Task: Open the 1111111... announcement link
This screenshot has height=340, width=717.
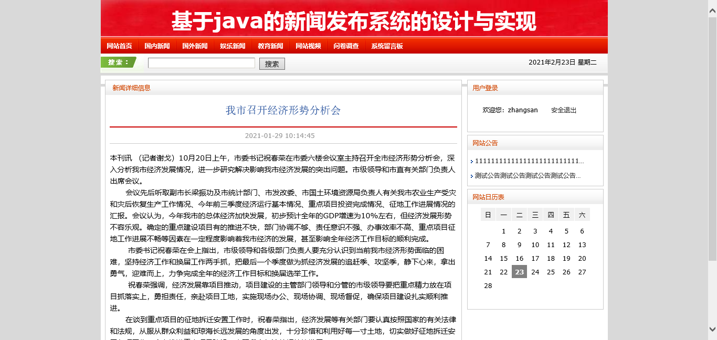Action: [529, 161]
